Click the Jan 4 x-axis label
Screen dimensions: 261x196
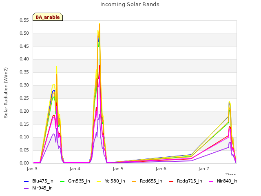(75, 169)
